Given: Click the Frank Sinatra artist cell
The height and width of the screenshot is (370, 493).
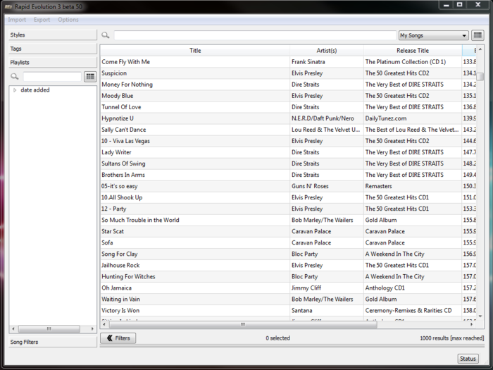Looking at the screenshot, I should (327, 62).
